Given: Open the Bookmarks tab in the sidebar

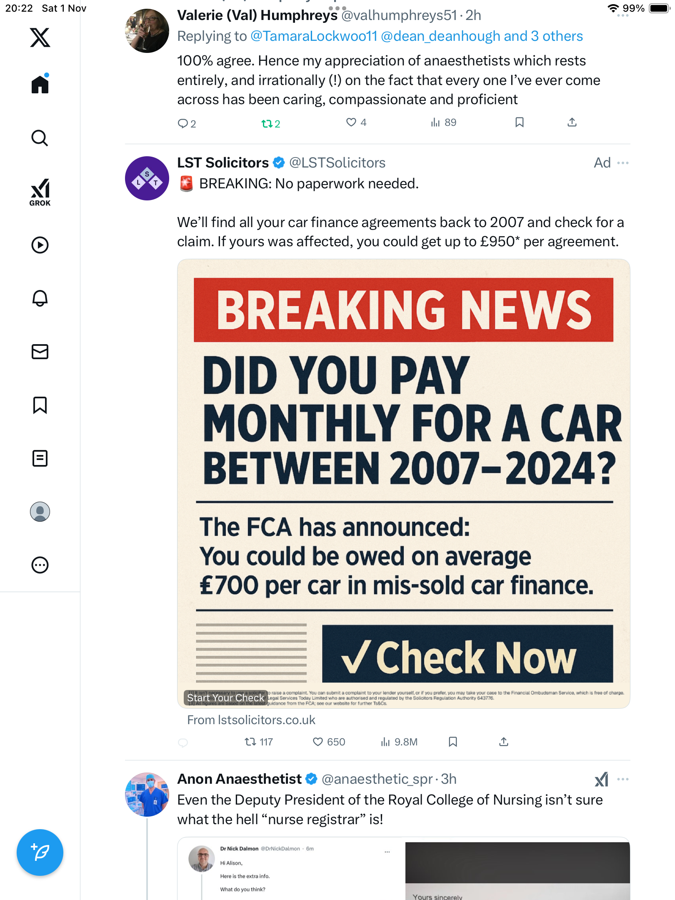Looking at the screenshot, I should pos(40,405).
